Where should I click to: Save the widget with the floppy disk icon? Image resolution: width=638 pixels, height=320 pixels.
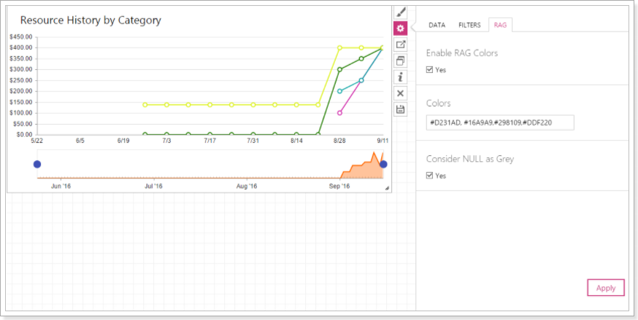(400, 109)
